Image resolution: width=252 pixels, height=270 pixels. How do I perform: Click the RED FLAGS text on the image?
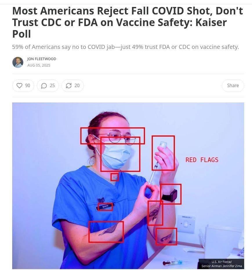click(202, 160)
